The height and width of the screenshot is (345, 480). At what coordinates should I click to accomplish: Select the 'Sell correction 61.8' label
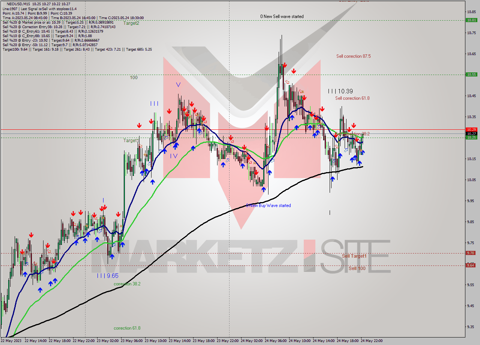coord(352,98)
